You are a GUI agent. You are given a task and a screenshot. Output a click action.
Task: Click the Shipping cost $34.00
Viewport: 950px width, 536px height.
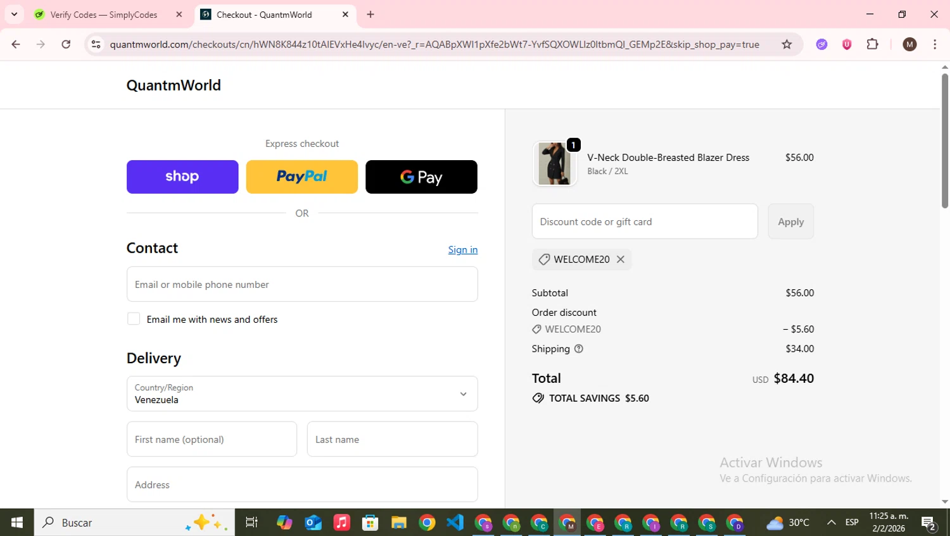coord(800,349)
